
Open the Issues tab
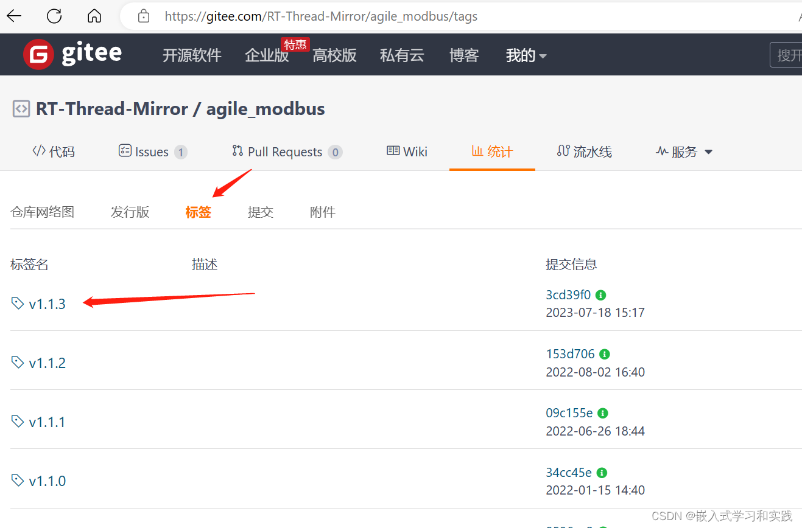click(152, 151)
